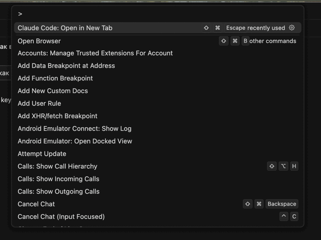
Task: Click the H key badge on Show Call Hierarchy row
Action: pos(294,166)
